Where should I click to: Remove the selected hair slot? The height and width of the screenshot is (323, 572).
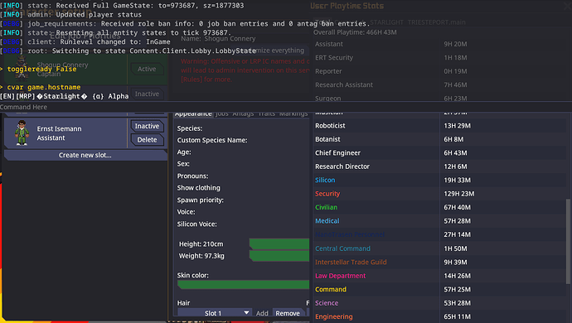point(288,313)
